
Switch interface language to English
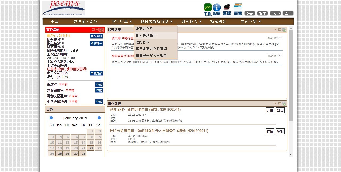[x=275, y=13]
